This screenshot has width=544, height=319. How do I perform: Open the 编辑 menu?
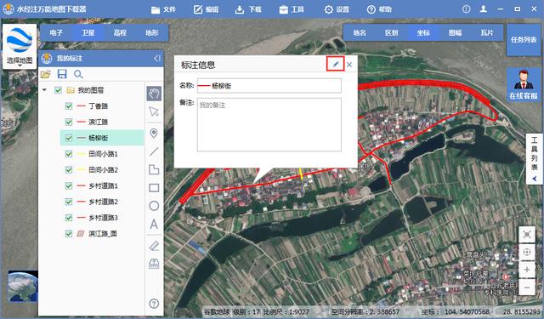tap(206, 9)
